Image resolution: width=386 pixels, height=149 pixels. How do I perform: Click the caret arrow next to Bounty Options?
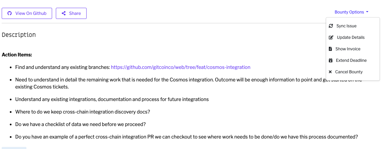click(367, 12)
